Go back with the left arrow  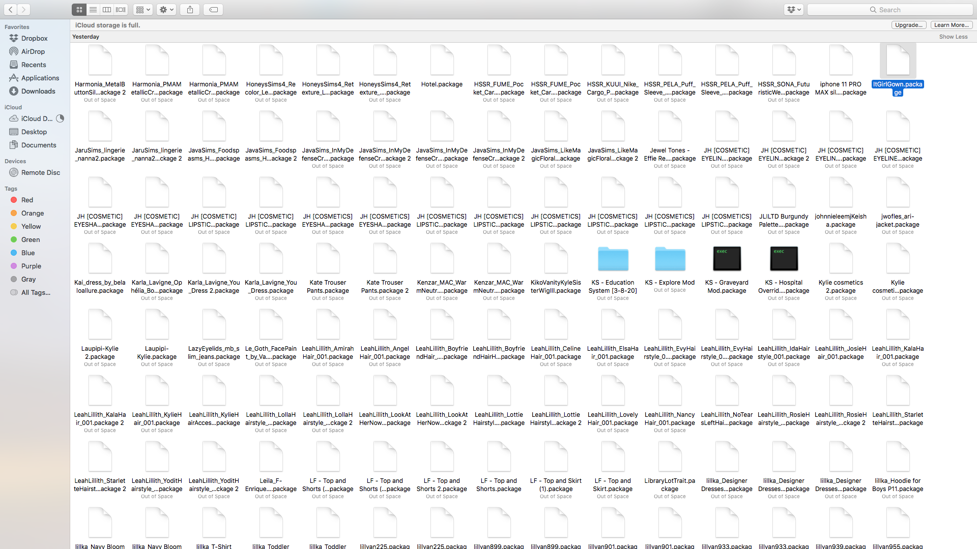pos(10,10)
